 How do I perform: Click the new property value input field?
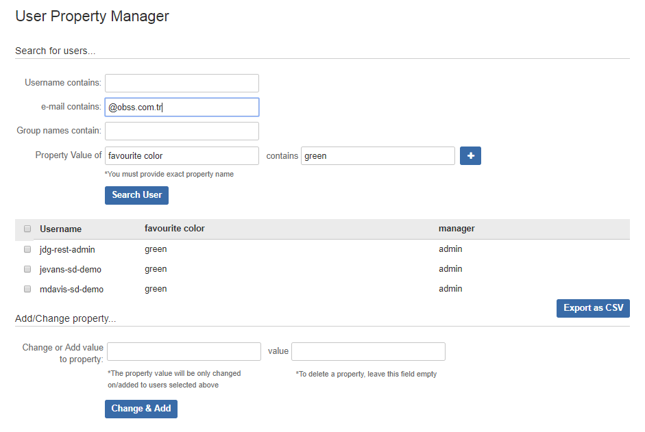[x=368, y=351]
